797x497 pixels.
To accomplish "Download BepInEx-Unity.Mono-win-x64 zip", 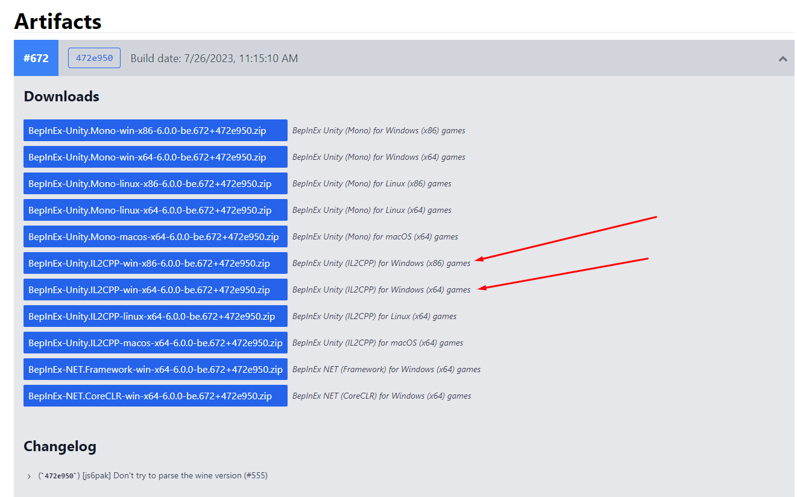I will [x=156, y=157].
